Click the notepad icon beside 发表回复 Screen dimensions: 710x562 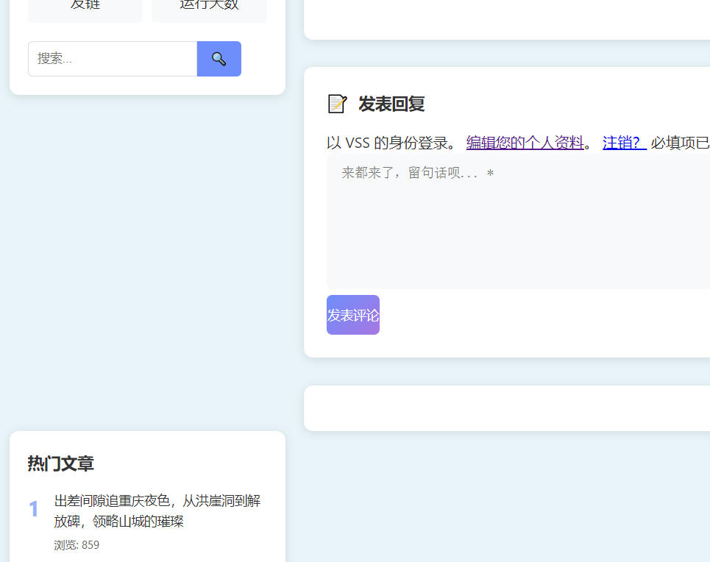point(336,104)
